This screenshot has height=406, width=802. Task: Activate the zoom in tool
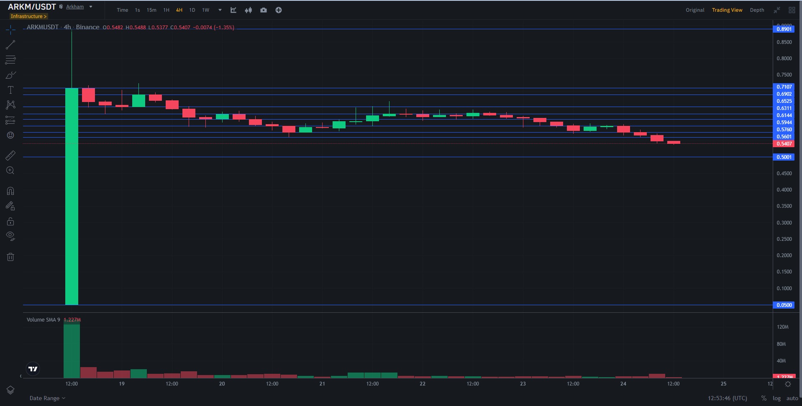(10, 171)
